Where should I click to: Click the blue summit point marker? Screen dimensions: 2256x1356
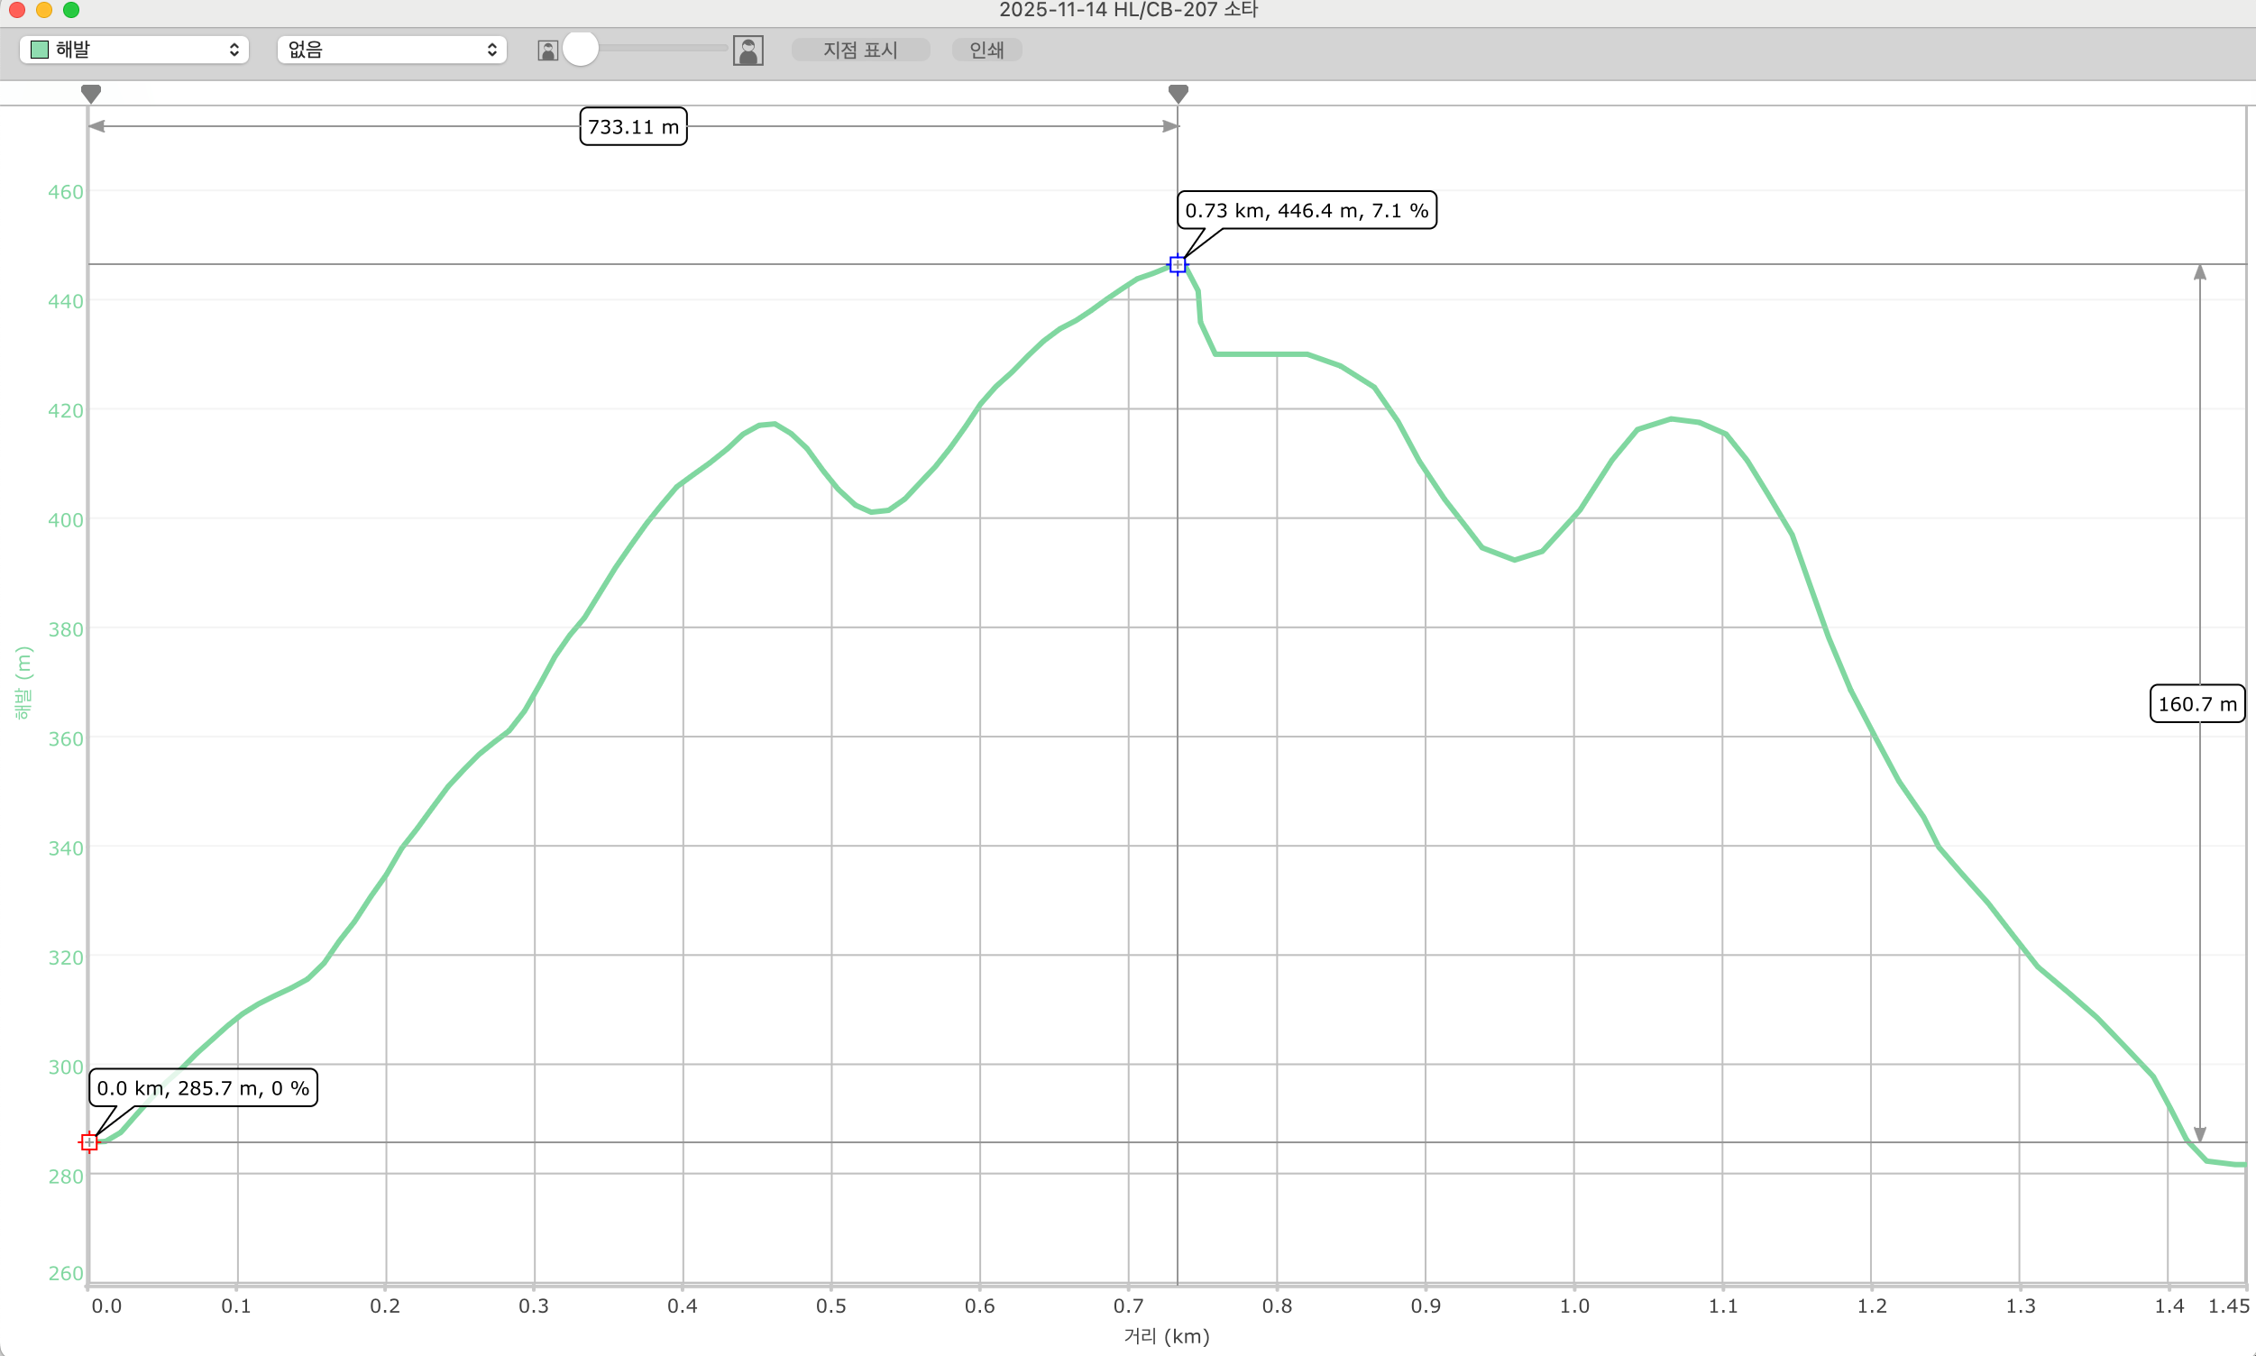point(1177,265)
